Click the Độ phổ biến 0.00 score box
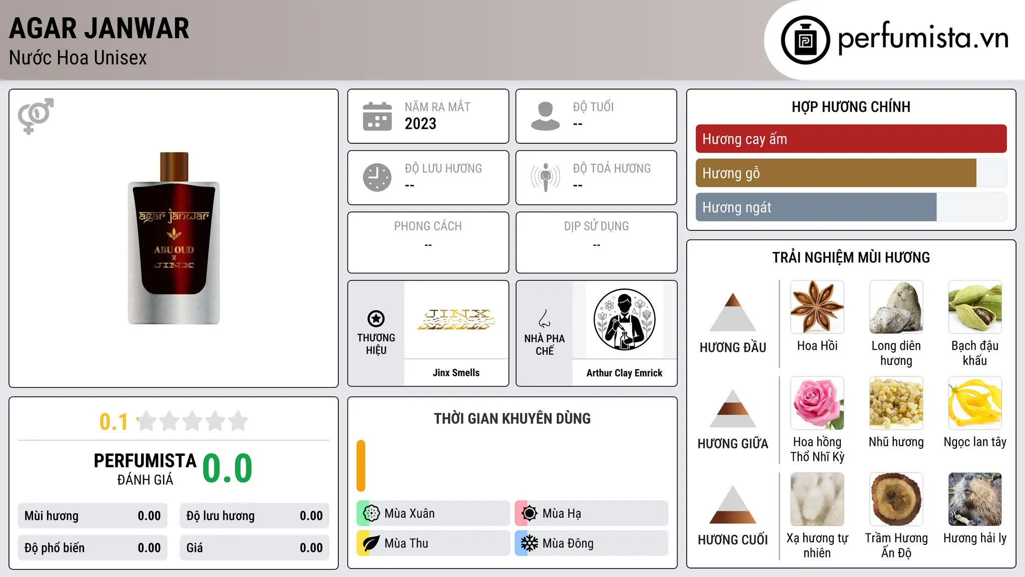The width and height of the screenshot is (1025, 577). point(93,548)
